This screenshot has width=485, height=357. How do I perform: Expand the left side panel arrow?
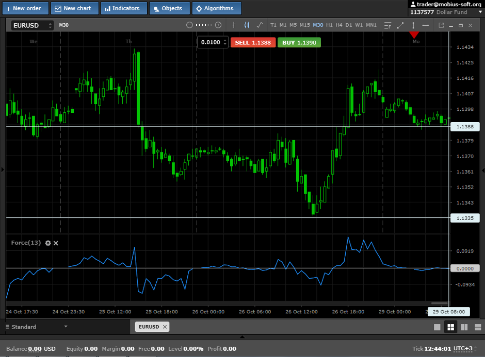click(3, 169)
